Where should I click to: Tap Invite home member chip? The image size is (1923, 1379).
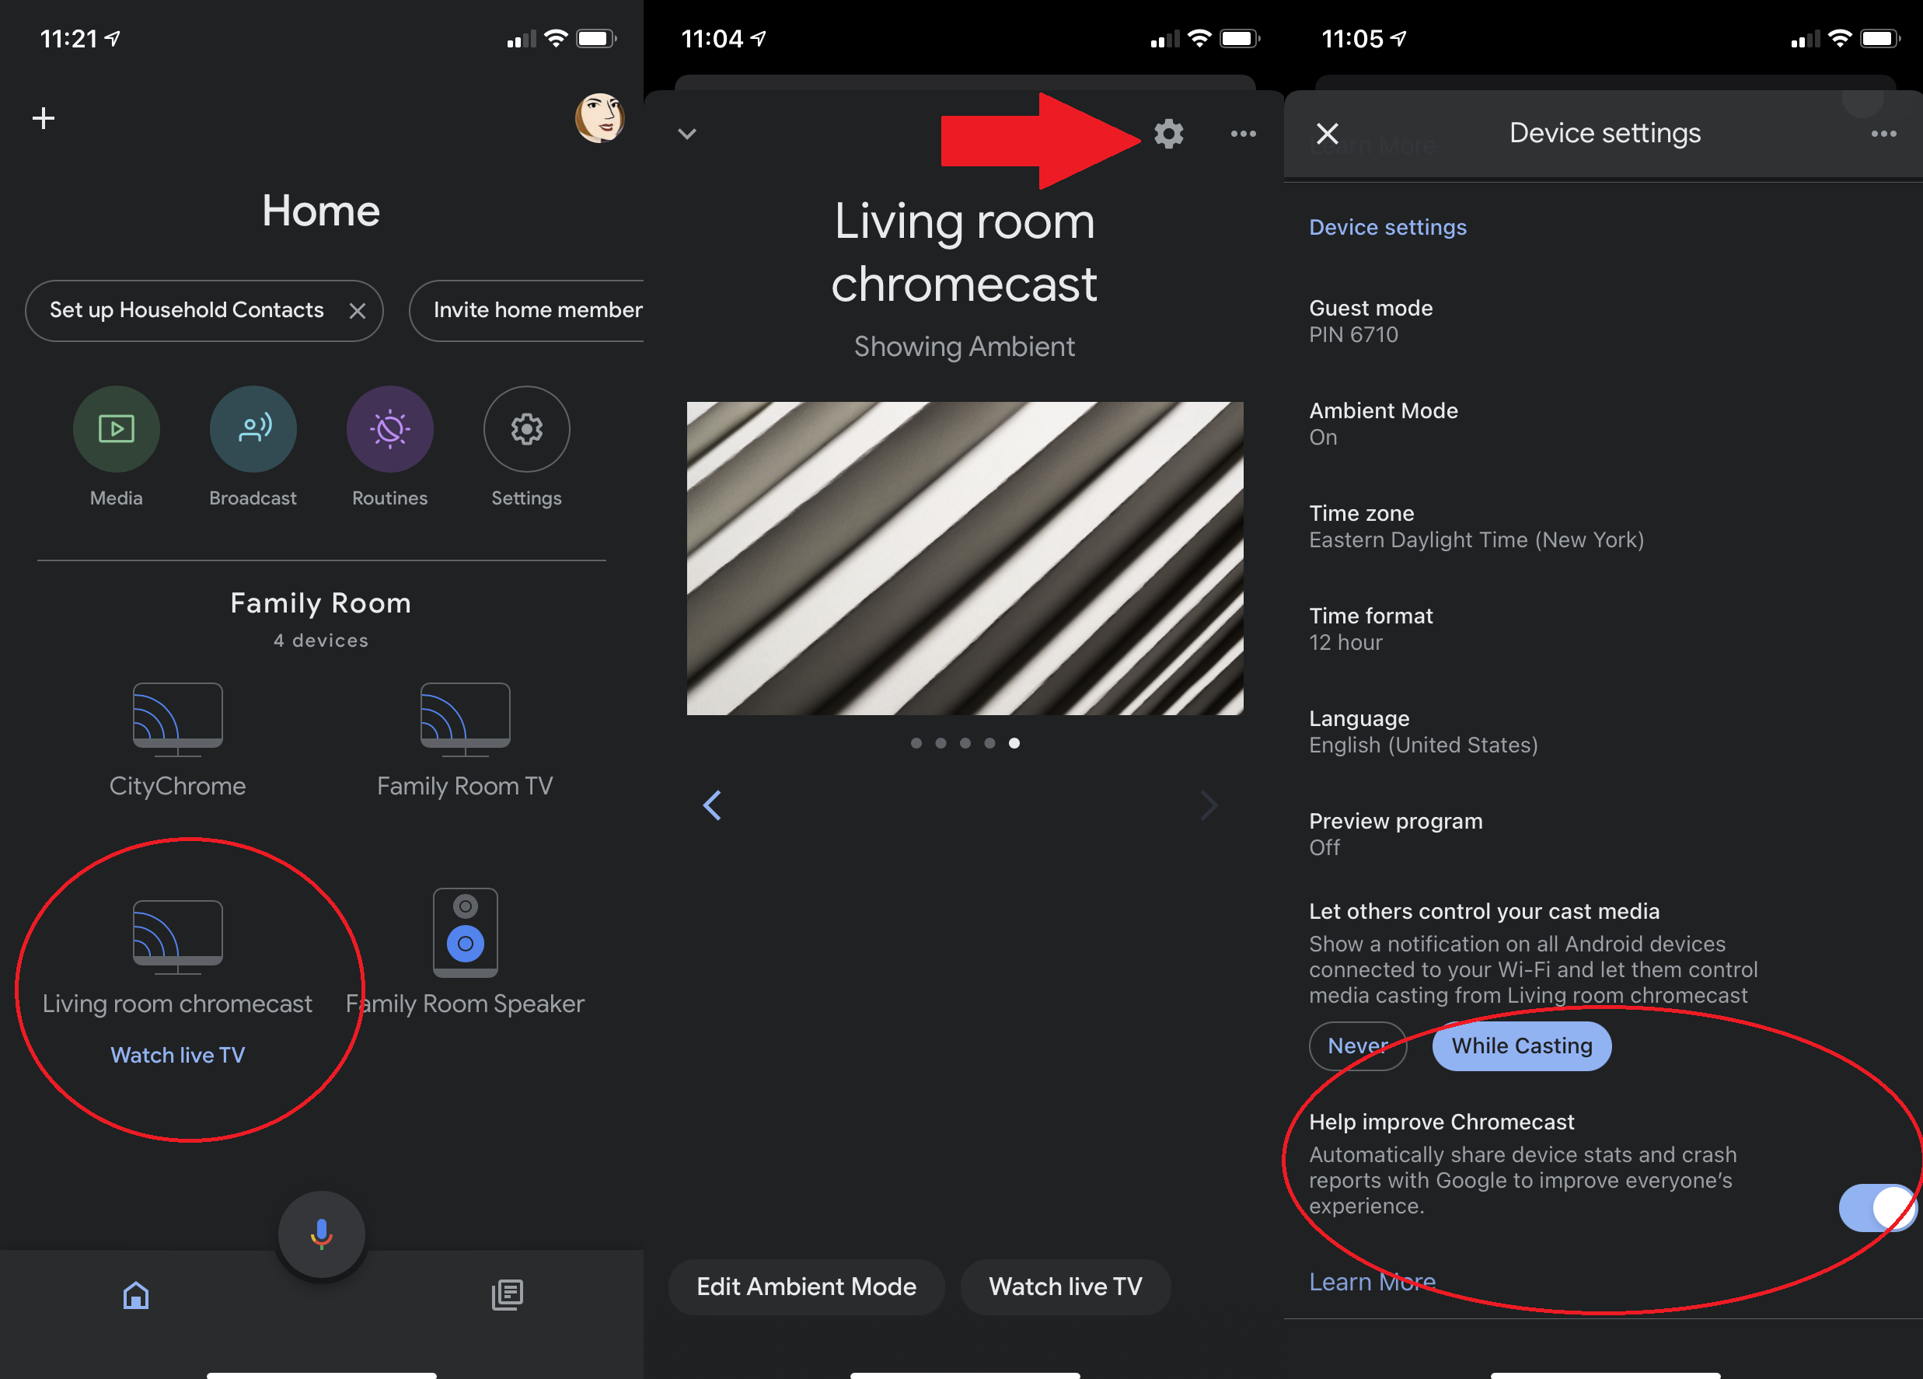[526, 311]
